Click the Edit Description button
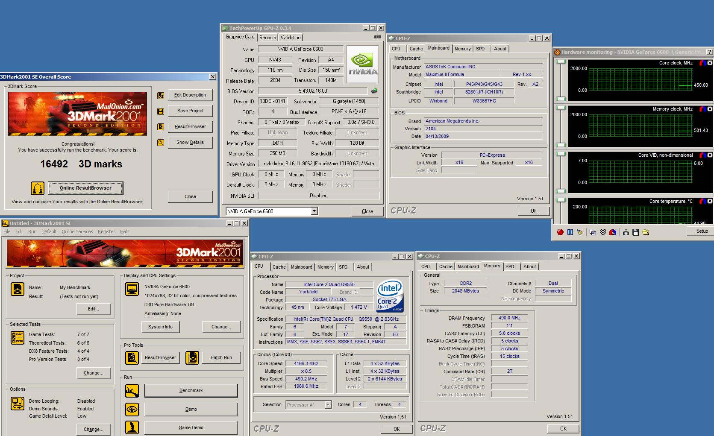714x436 pixels. (x=190, y=95)
